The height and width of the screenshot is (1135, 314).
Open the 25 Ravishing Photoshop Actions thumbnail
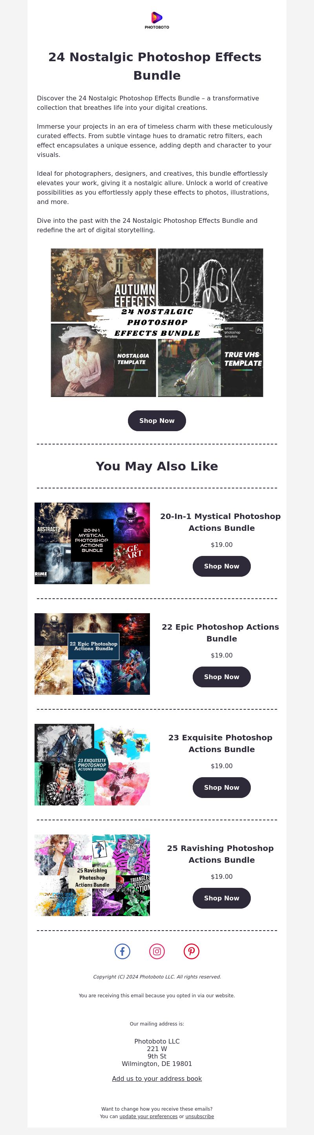pos(92,875)
